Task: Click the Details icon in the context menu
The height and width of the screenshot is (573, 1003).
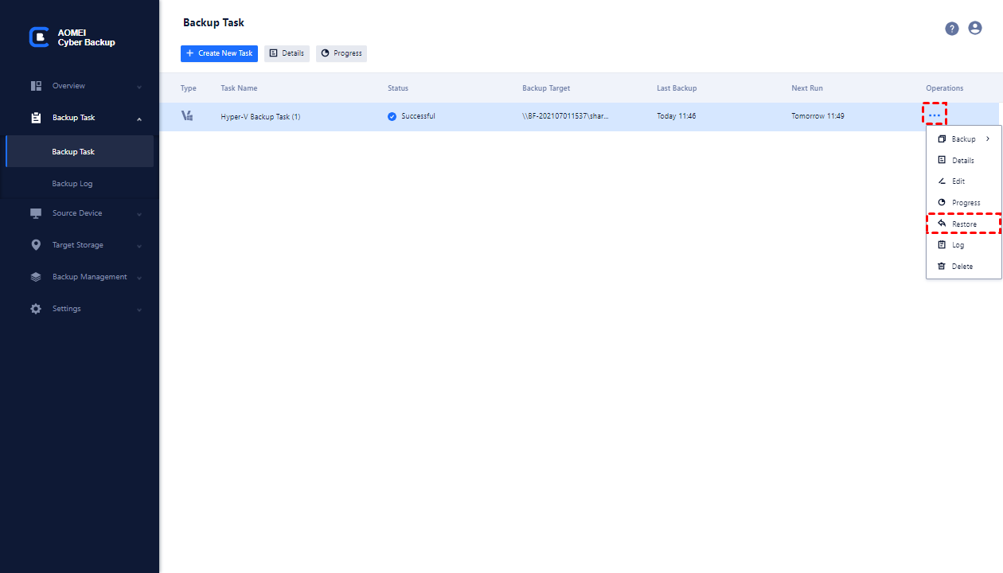Action: [x=942, y=160]
